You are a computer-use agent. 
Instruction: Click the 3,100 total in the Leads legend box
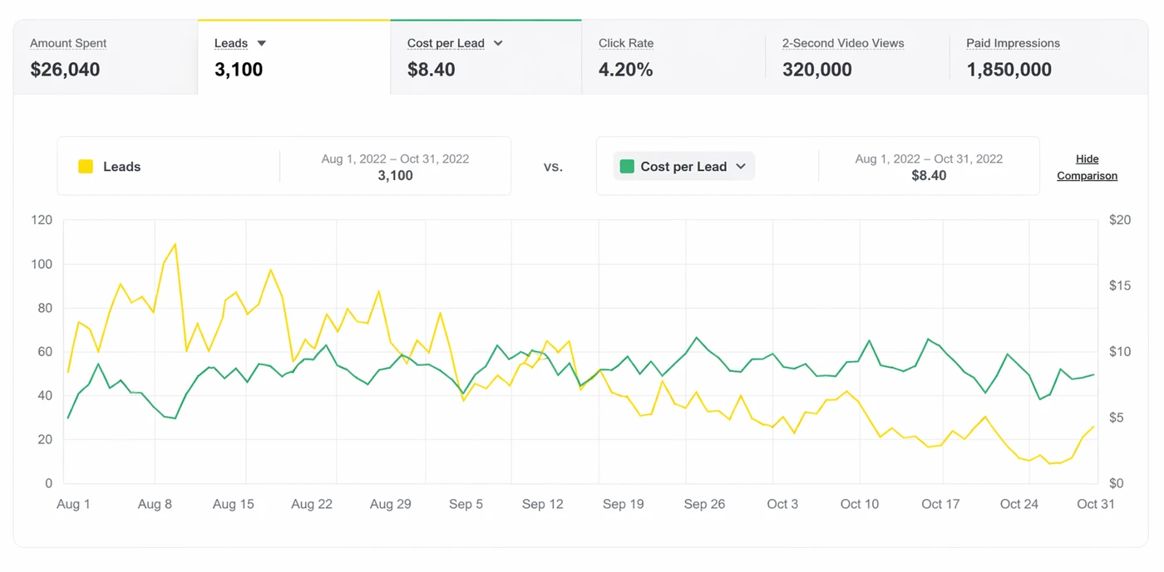tap(395, 175)
